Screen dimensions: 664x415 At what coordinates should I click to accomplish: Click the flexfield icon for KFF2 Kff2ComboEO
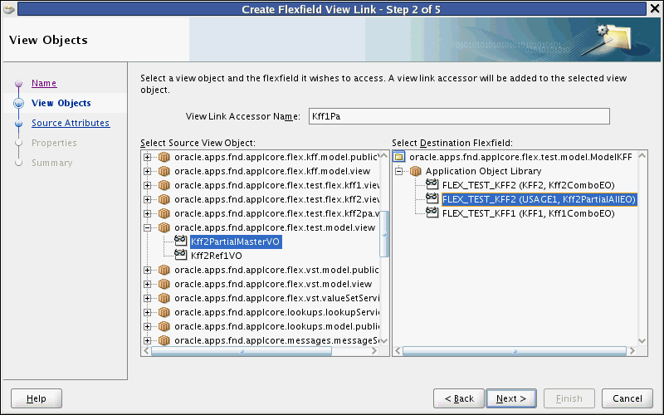click(x=432, y=184)
